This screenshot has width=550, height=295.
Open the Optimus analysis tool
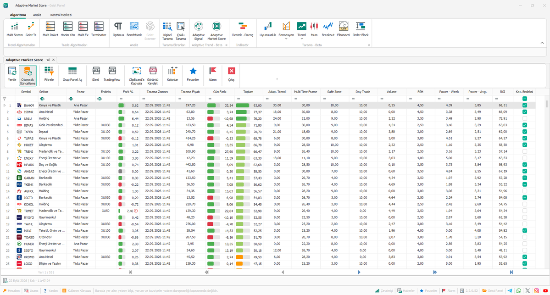[x=118, y=30]
